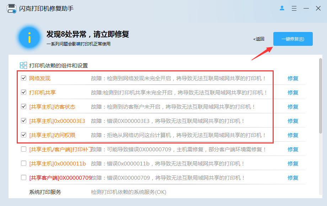Open the user account icon
The image size is (327, 206).
(282, 8)
